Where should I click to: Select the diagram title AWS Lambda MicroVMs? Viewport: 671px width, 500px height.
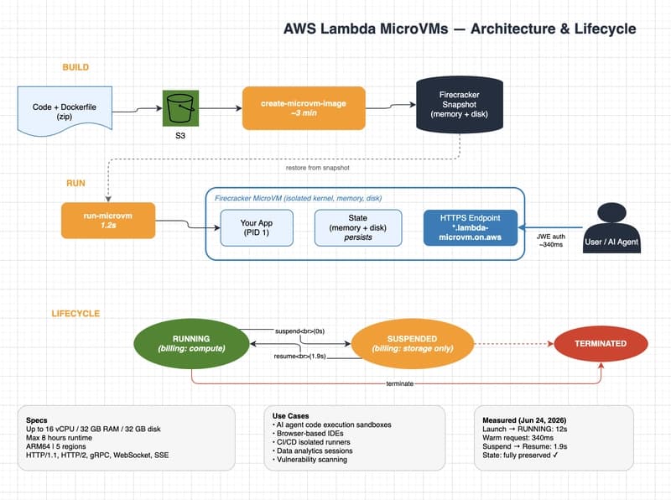click(460, 29)
